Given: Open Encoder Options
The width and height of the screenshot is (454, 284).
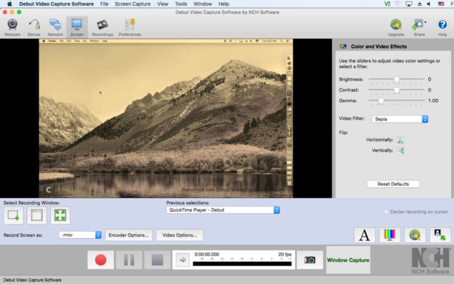Looking at the screenshot, I should [128, 235].
